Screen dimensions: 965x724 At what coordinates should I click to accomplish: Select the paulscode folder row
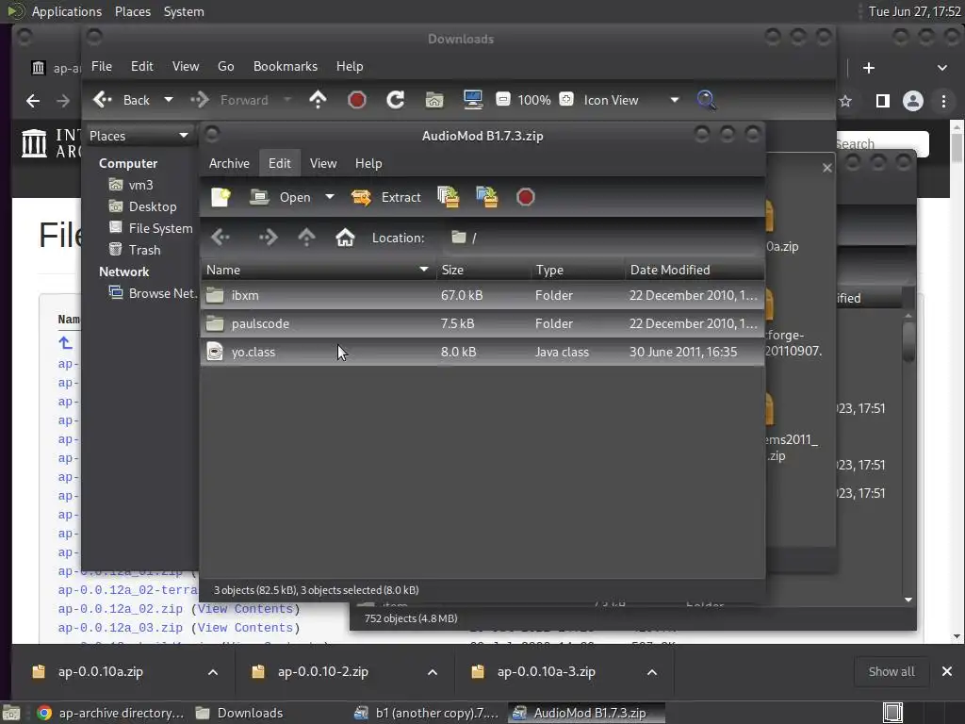tap(482, 324)
